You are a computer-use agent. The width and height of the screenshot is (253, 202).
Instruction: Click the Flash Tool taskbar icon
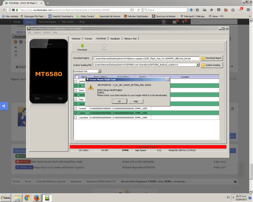[47, 198]
